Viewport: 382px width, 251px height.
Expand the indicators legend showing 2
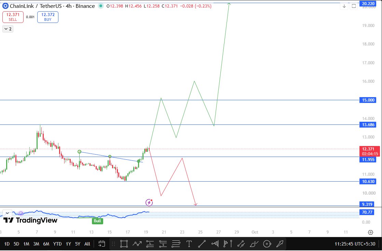point(8,29)
